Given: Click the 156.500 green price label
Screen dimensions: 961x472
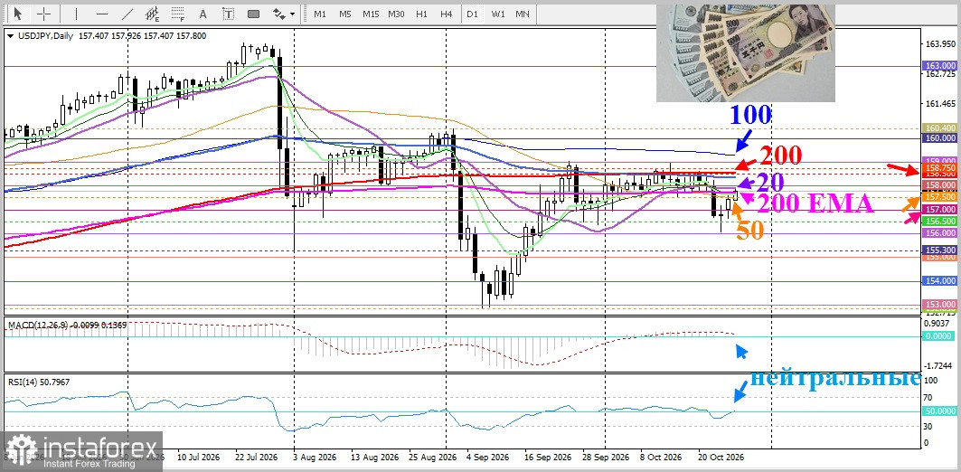Looking at the screenshot, I should (x=939, y=222).
